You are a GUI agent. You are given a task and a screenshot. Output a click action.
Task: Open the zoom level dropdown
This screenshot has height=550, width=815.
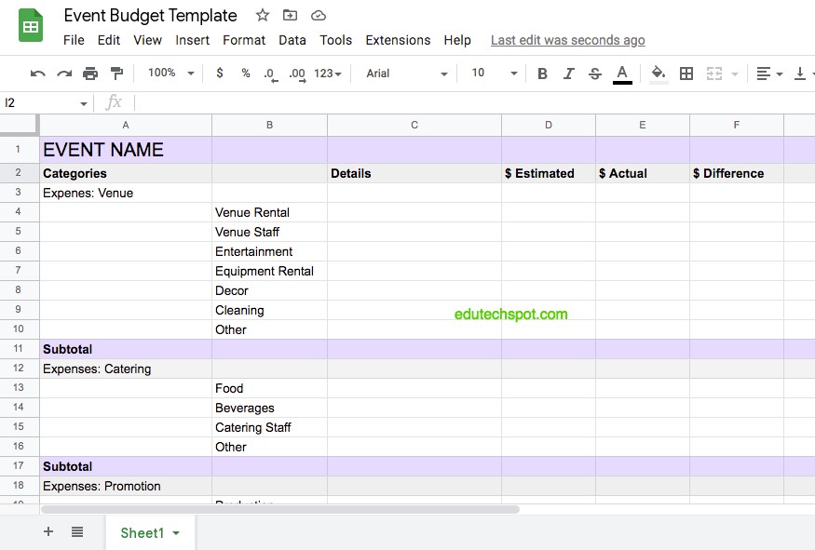pyautogui.click(x=168, y=73)
